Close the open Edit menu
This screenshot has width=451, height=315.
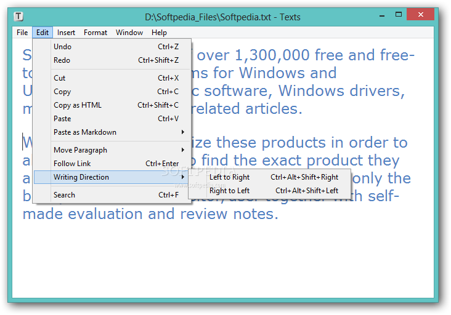[43, 33]
